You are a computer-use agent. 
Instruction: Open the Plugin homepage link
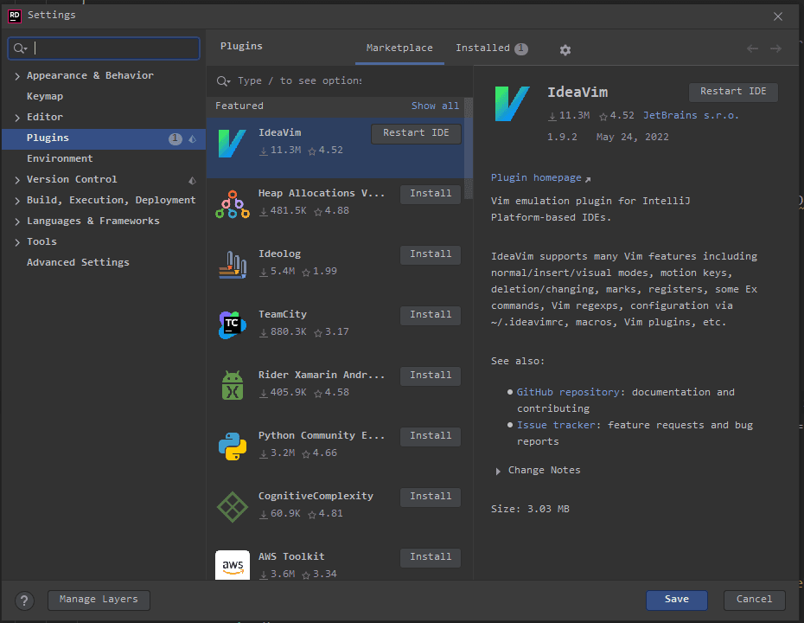click(536, 177)
